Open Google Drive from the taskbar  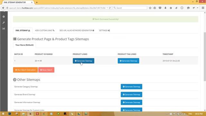79,114
